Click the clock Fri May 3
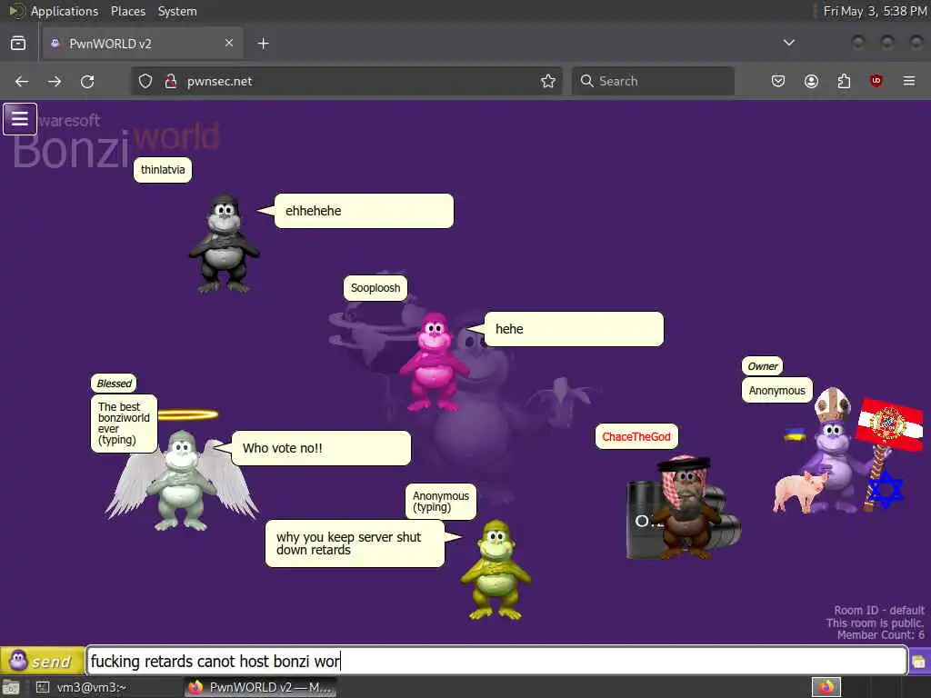Screen dimensions: 931x698 [875, 11]
